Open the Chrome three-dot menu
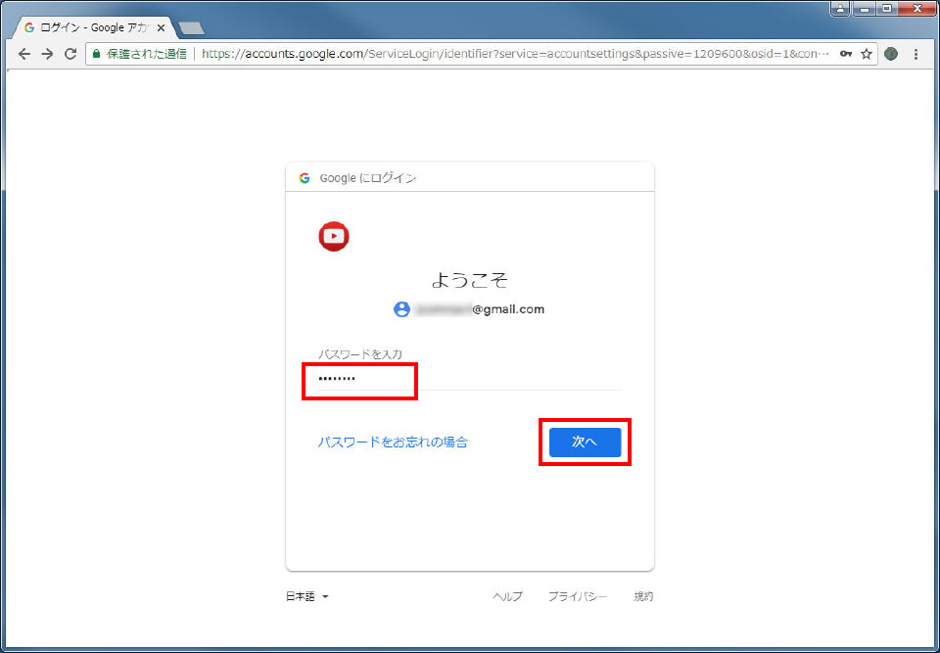This screenshot has width=940, height=653. [916, 54]
